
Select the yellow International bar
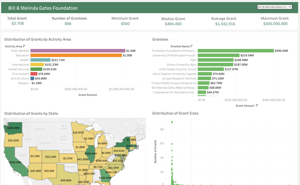click(37, 64)
